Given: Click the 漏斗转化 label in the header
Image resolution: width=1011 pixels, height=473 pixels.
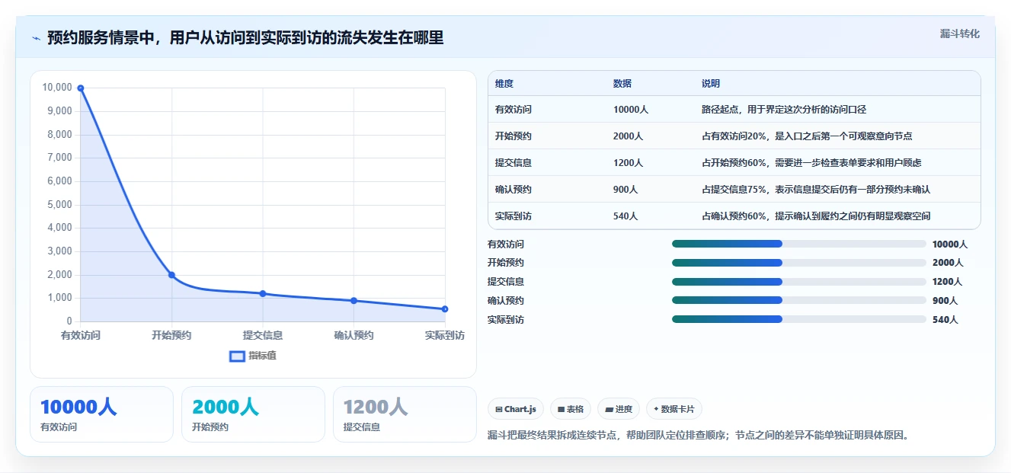Looking at the screenshot, I should [x=959, y=34].
